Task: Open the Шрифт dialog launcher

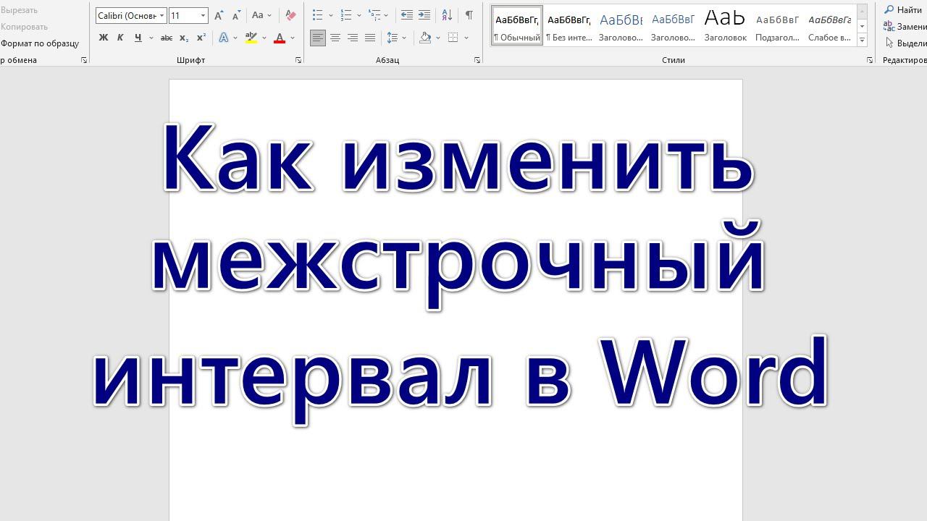Action: coord(298,60)
